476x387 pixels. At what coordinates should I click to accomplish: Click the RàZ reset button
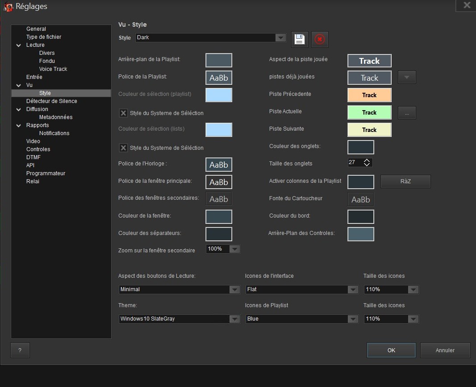pos(405,181)
